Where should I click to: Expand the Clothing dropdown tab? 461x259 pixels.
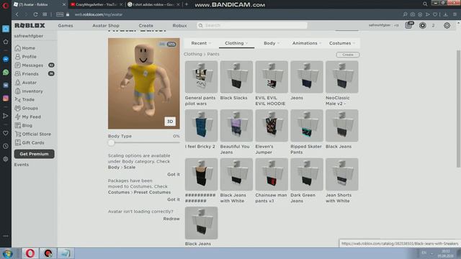[236, 43]
